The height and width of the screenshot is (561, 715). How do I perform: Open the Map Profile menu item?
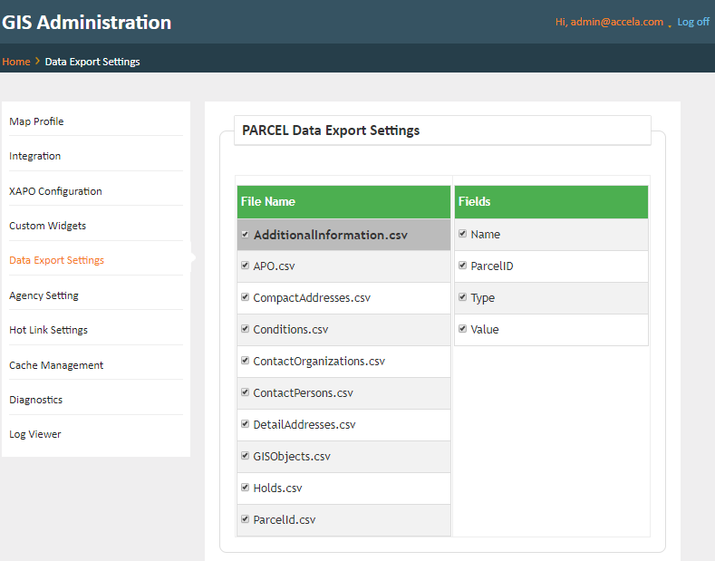(36, 121)
